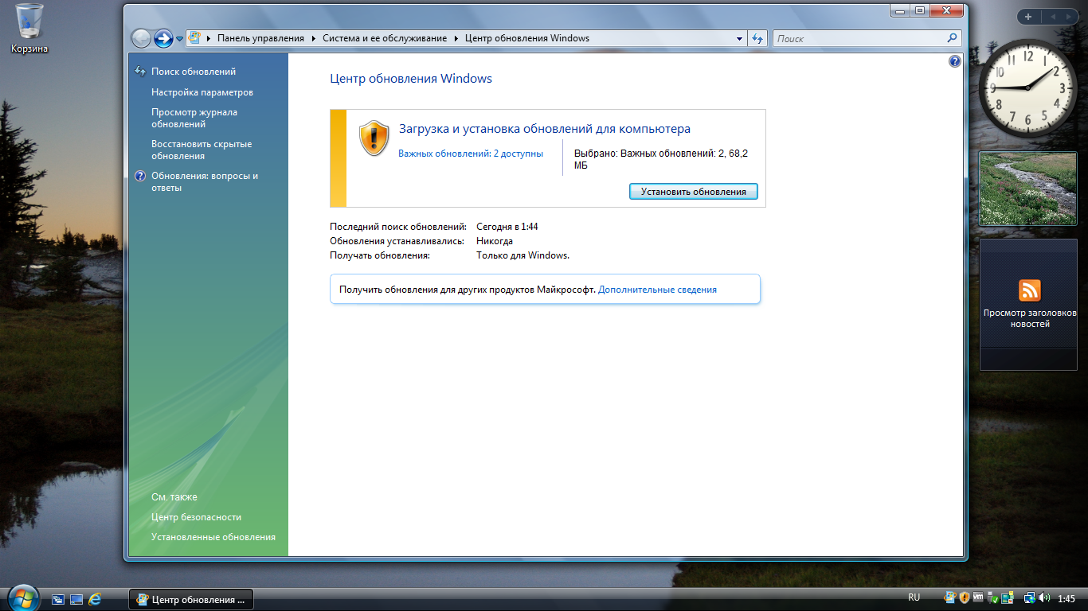Click the Control Panel icon in address bar
Image resolution: width=1088 pixels, height=611 pixels.
194,38
